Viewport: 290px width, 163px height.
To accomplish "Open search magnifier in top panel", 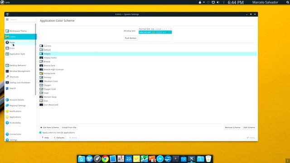I will [288, 2].
